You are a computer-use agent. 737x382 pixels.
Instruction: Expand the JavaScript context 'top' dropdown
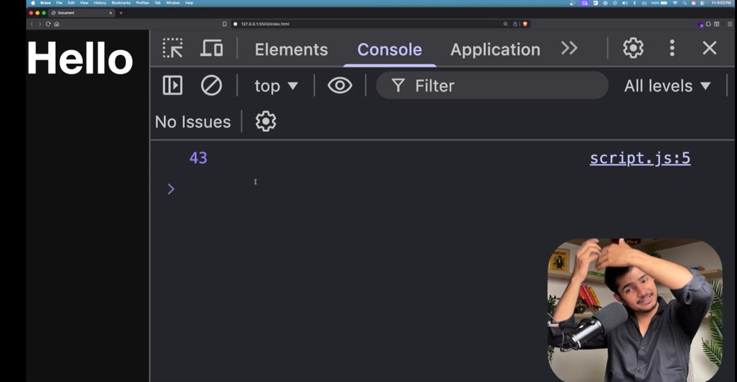[x=276, y=85]
